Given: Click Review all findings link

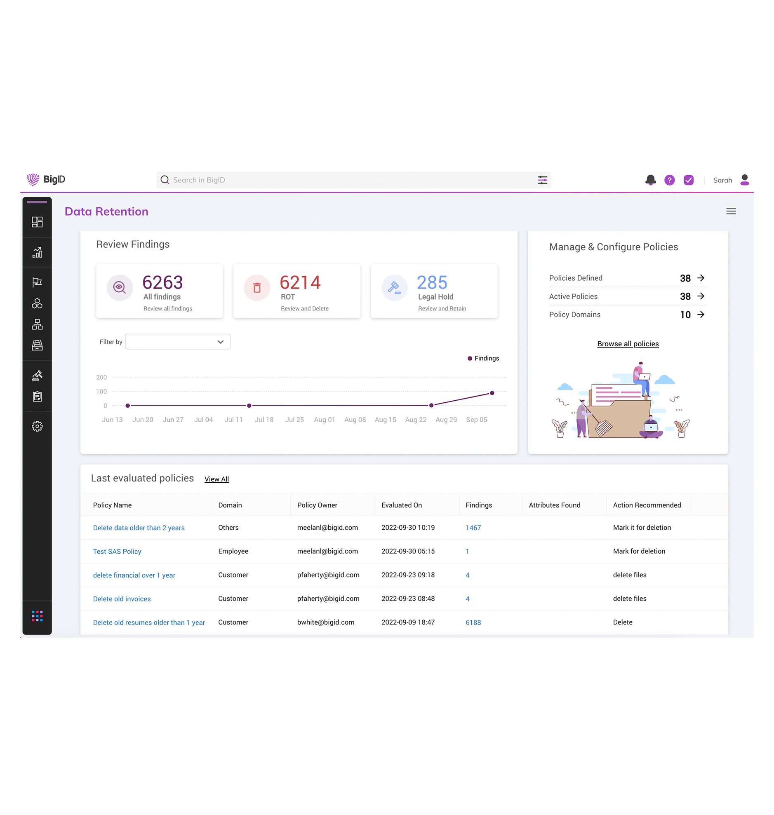Looking at the screenshot, I should pyautogui.click(x=168, y=308).
